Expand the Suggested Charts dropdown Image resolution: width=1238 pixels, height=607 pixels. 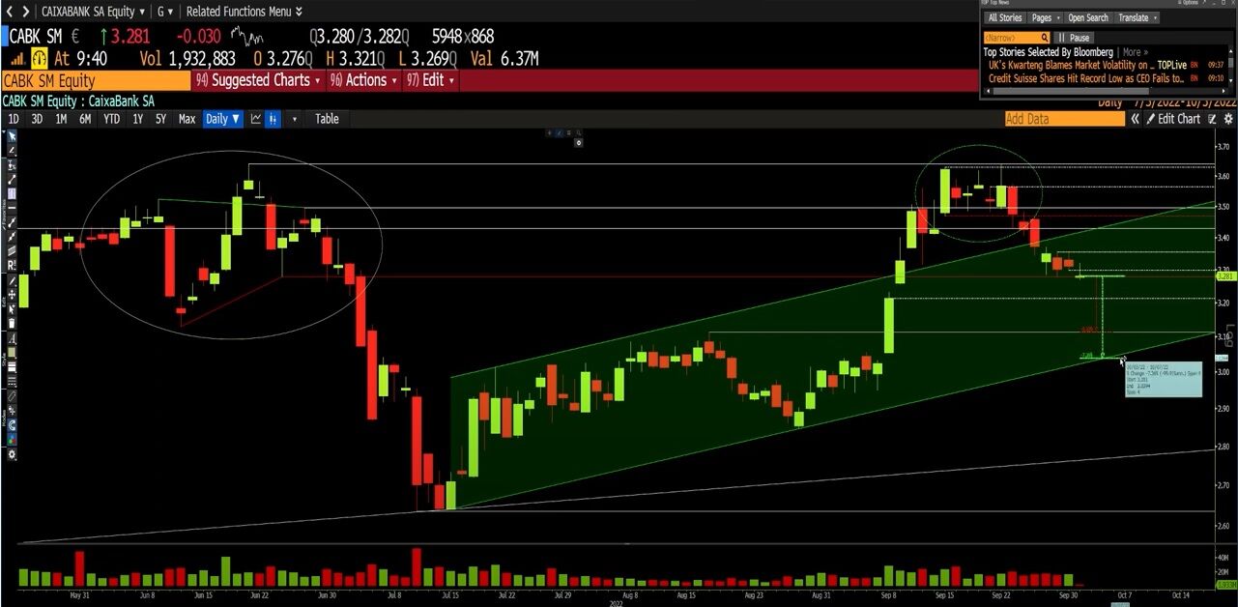(258, 80)
